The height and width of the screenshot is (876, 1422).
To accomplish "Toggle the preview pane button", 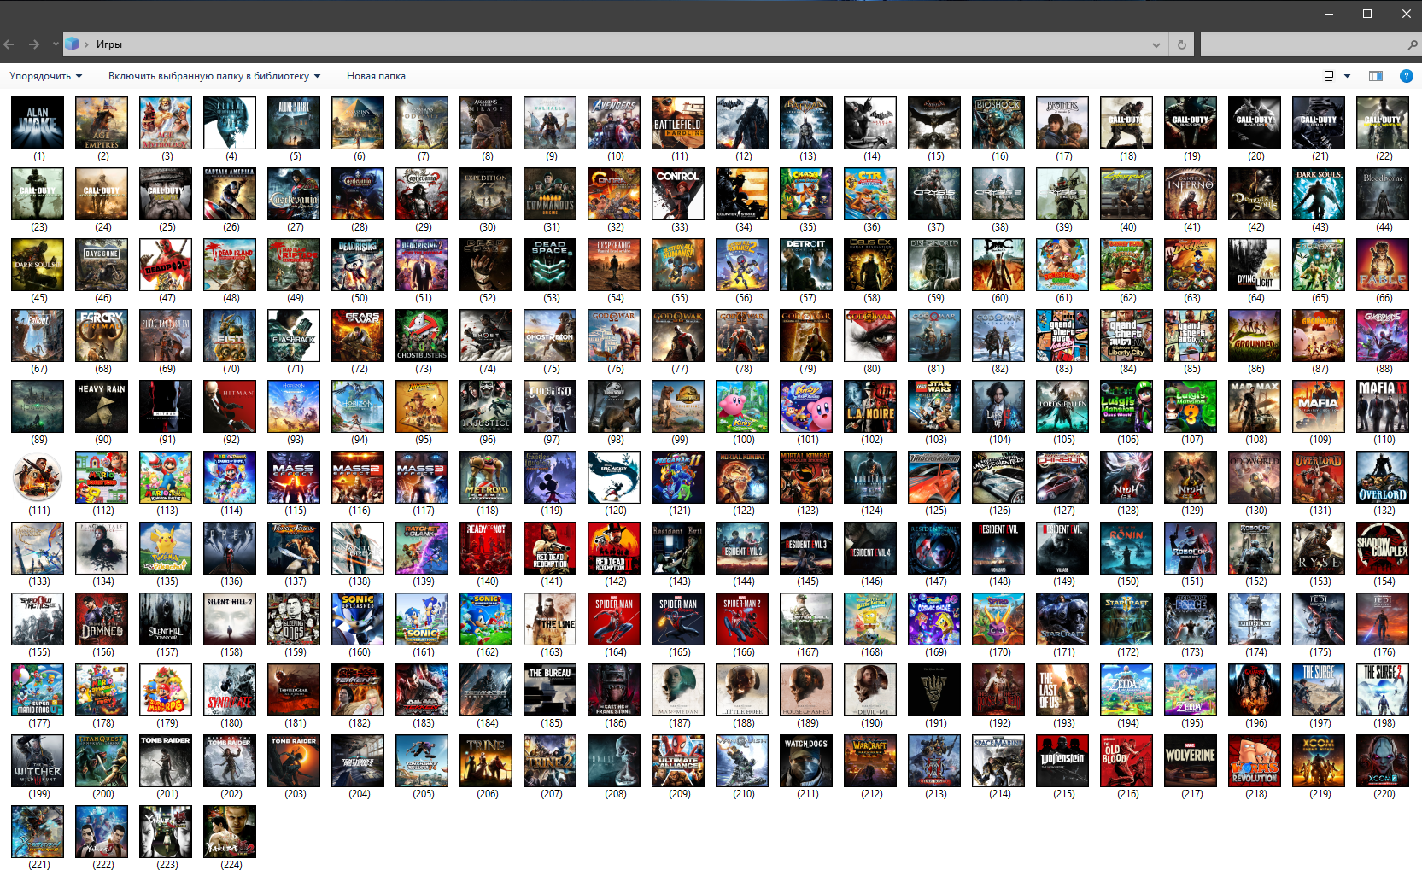I will coord(1376,76).
